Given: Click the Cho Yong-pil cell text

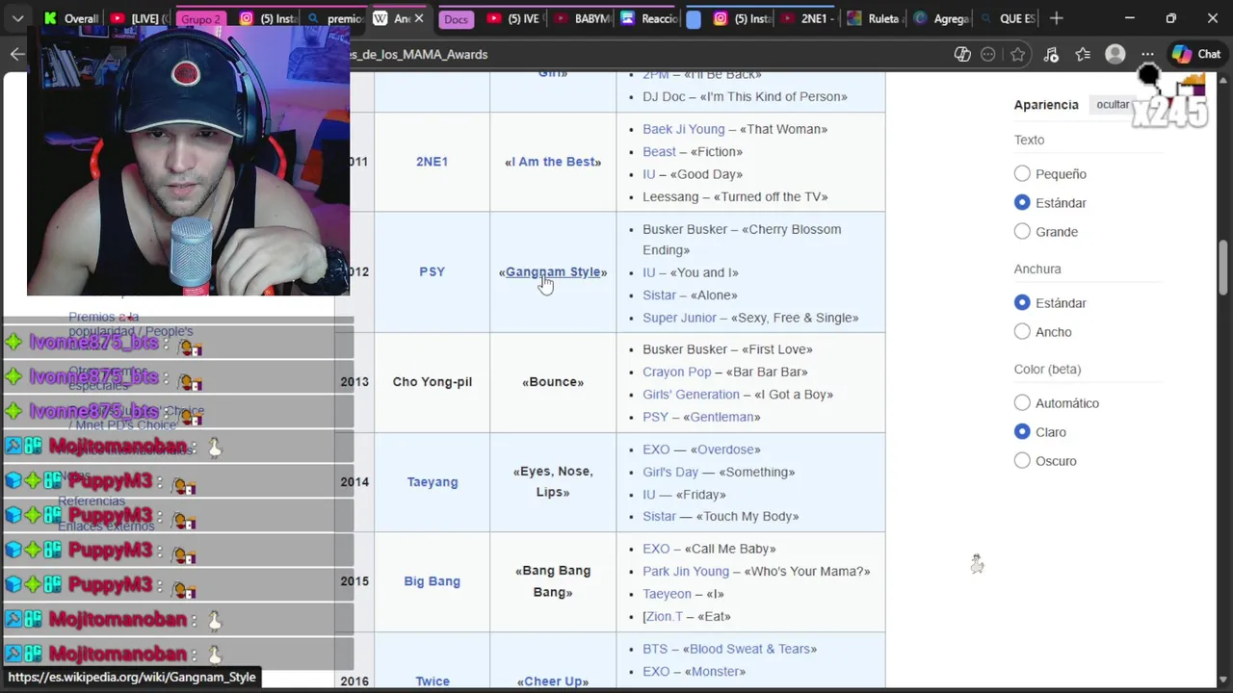Looking at the screenshot, I should (x=432, y=382).
